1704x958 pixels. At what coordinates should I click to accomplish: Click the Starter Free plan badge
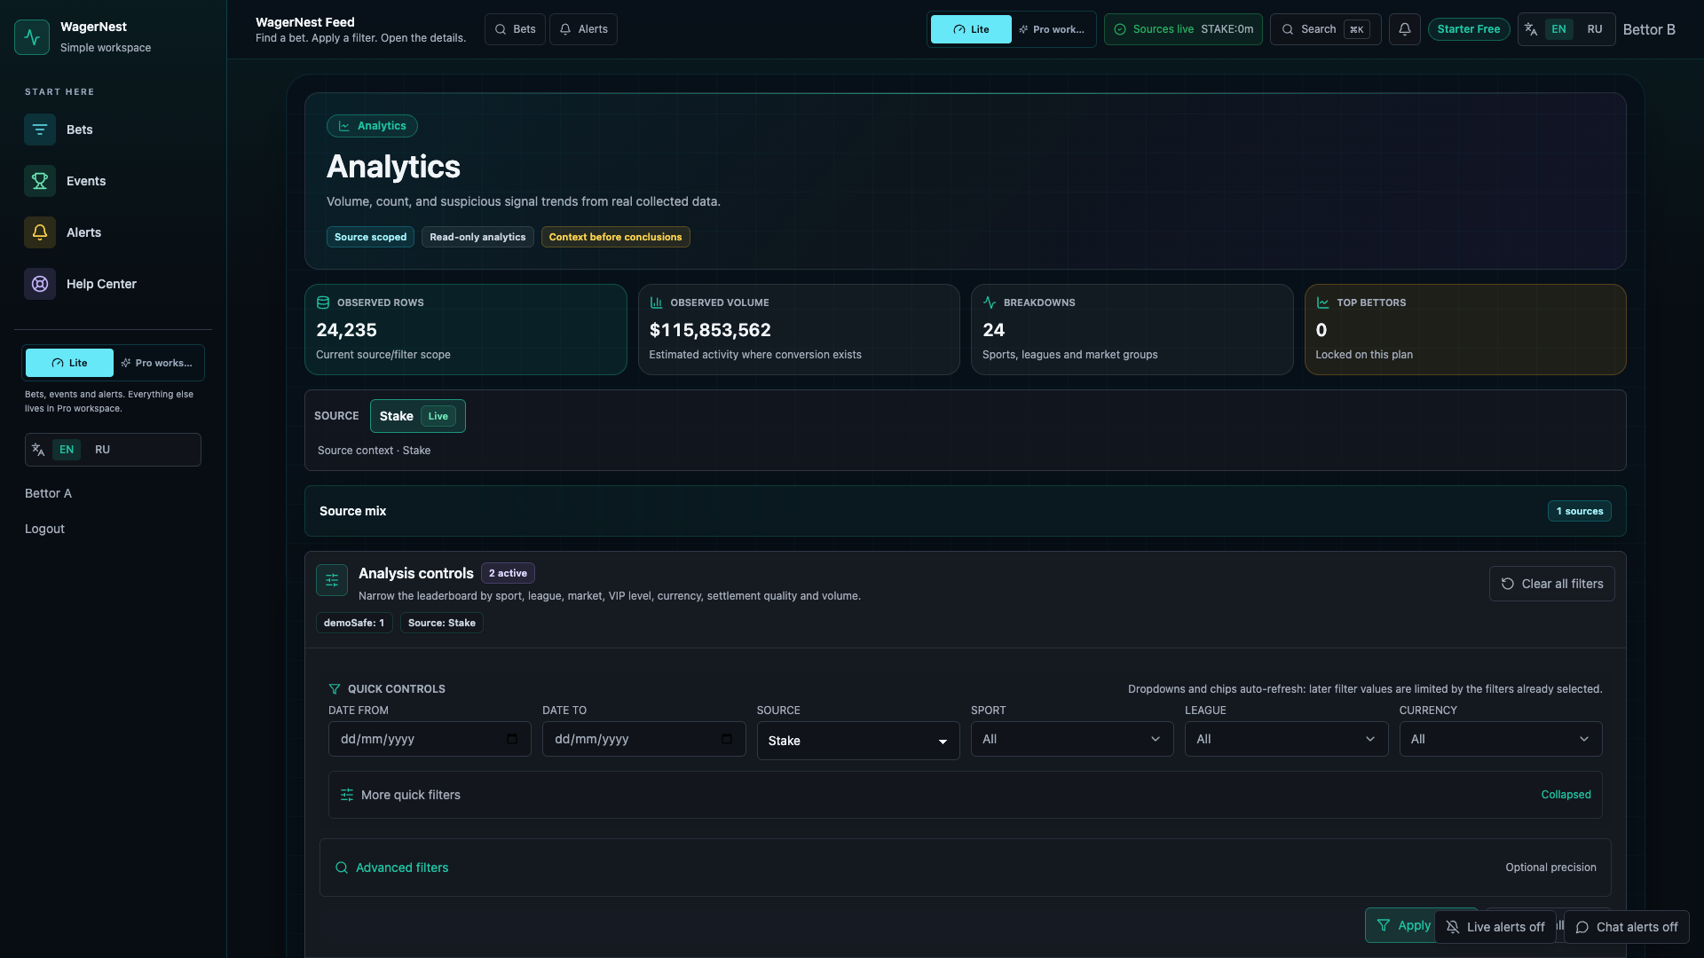click(x=1469, y=29)
